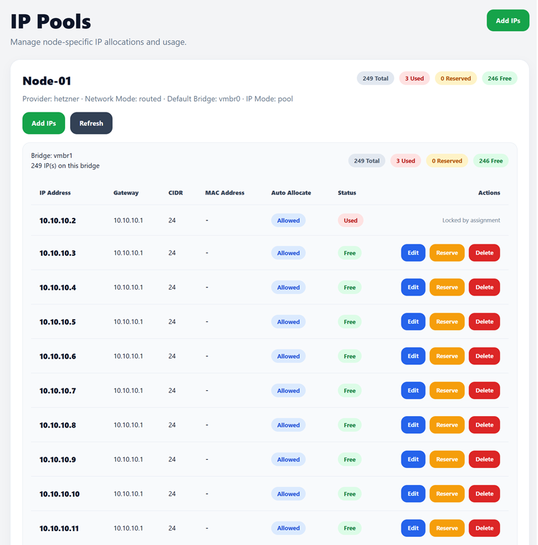Viewport: 538px width, 545px height.
Task: Click the Node-01 '0 Reserved' badge
Action: click(x=456, y=78)
